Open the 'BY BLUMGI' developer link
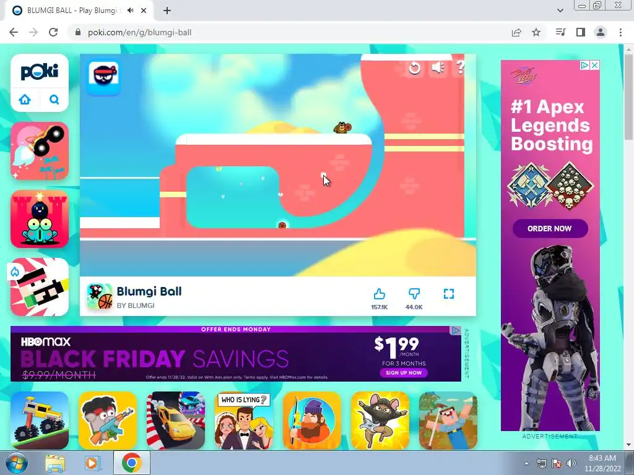 pyautogui.click(x=136, y=306)
